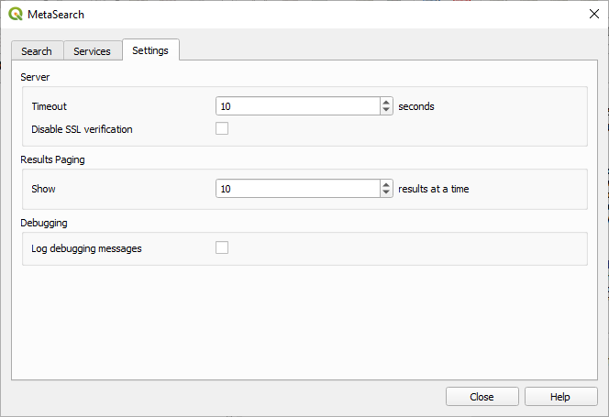Decrease Timeout with the down arrow
This screenshot has width=609, height=417.
(x=386, y=111)
